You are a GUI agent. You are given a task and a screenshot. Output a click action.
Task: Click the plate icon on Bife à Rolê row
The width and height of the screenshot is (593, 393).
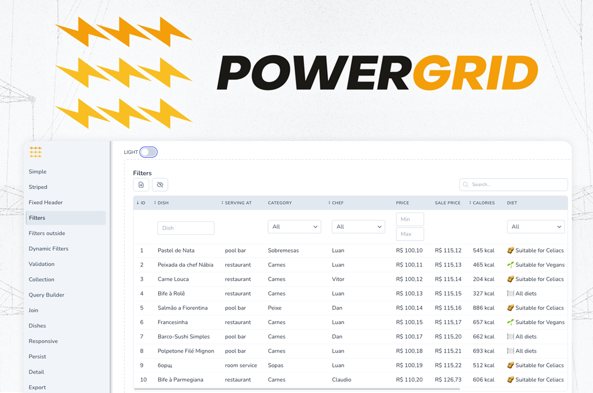coord(511,293)
